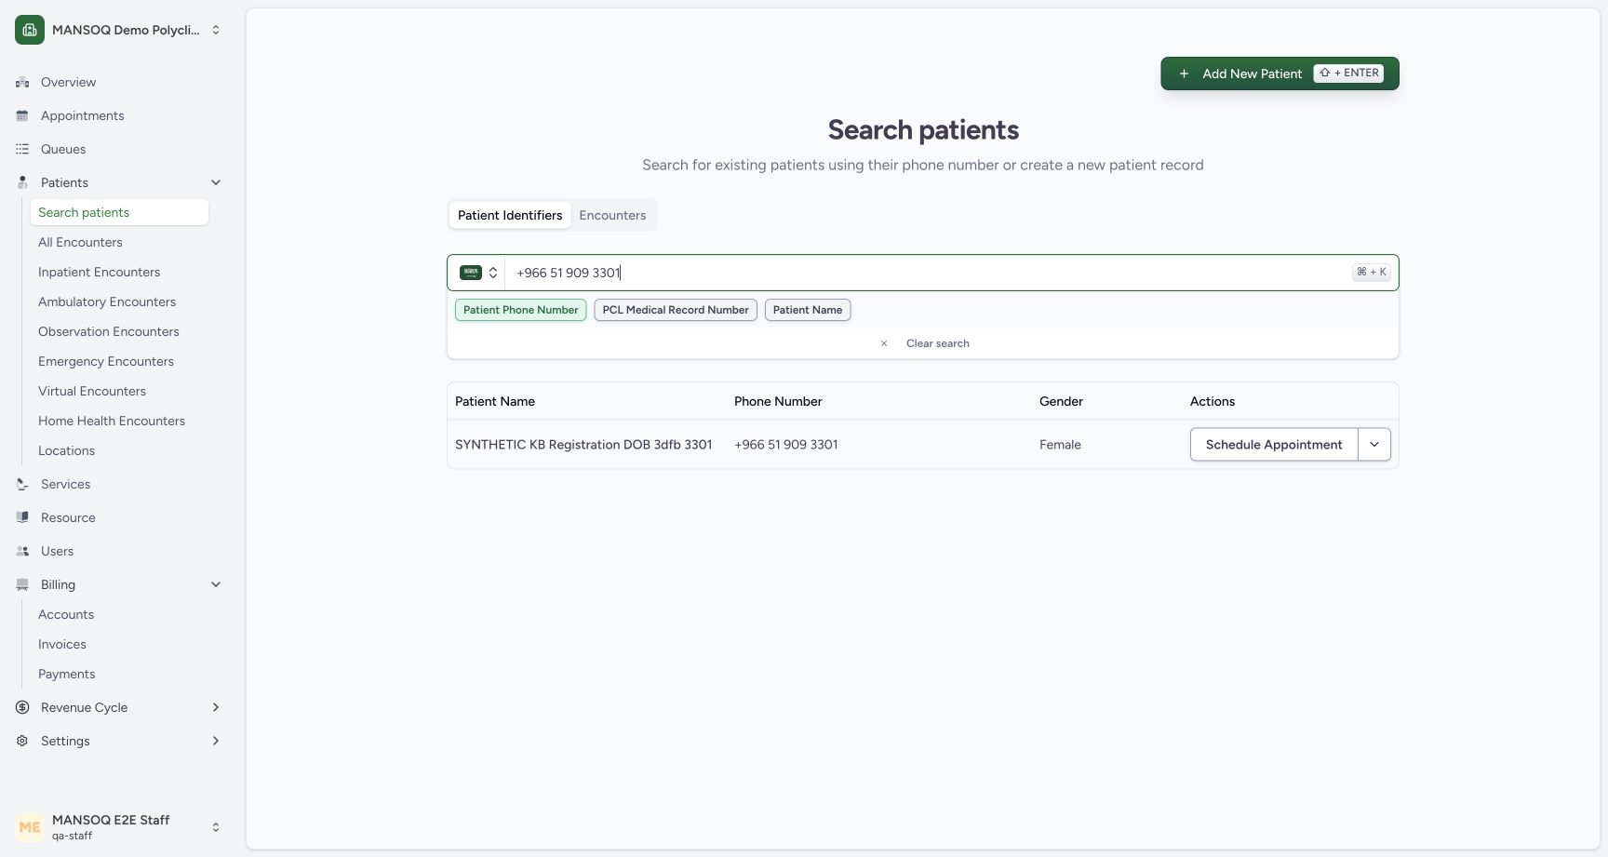Open the MANSOQ E2E Staff account menu

(x=119, y=827)
